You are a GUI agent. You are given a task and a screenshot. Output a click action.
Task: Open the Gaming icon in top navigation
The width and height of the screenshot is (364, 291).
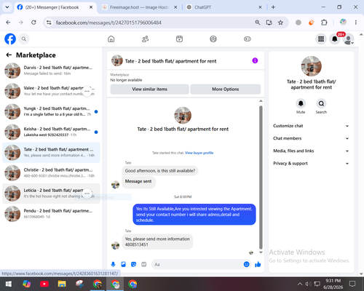[248, 39]
